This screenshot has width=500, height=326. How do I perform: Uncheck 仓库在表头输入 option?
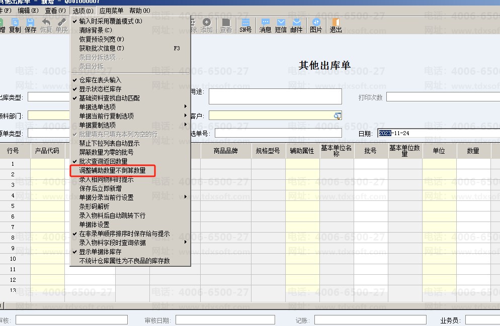point(100,80)
